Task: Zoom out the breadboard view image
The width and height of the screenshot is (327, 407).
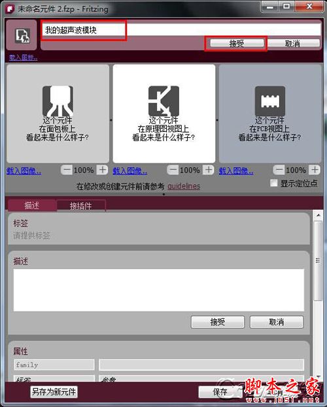Action: (x=67, y=170)
